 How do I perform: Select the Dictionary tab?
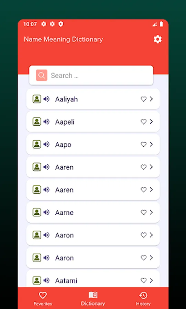click(93, 298)
